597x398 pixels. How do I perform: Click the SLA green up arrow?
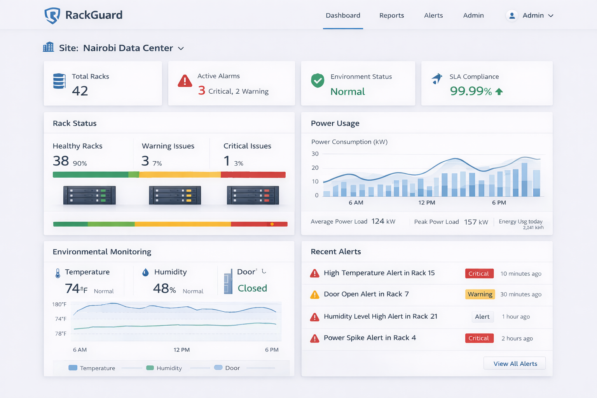[499, 91]
